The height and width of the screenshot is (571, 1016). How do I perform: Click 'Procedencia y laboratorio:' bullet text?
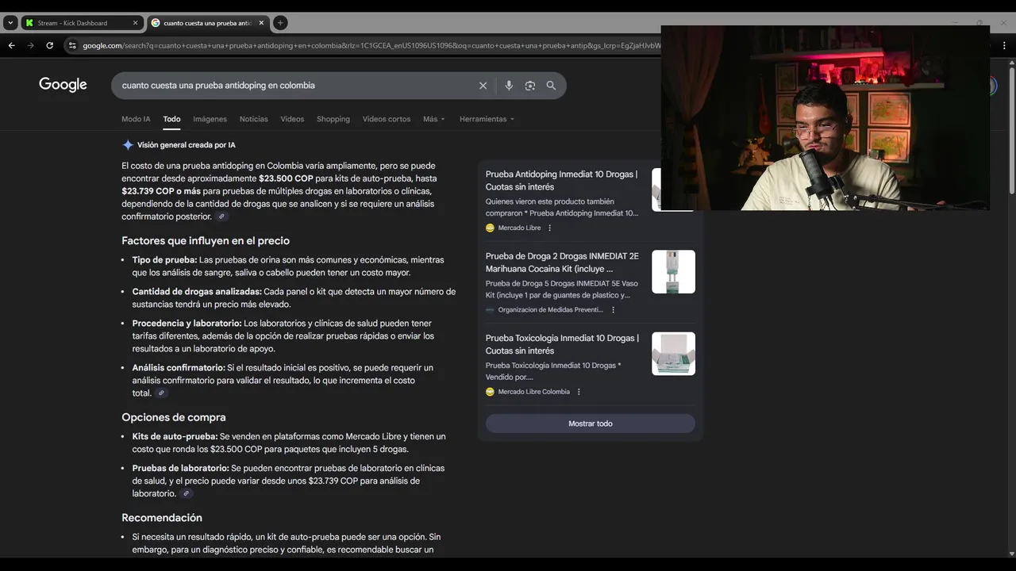coord(187,324)
